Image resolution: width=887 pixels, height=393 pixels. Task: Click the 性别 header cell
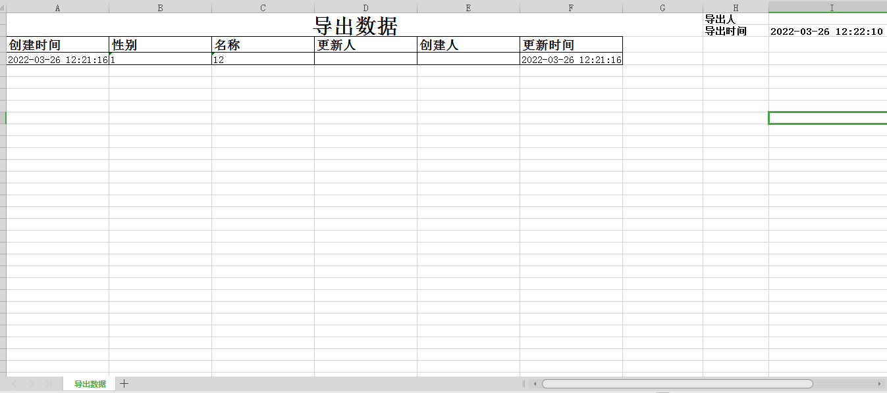(x=160, y=44)
